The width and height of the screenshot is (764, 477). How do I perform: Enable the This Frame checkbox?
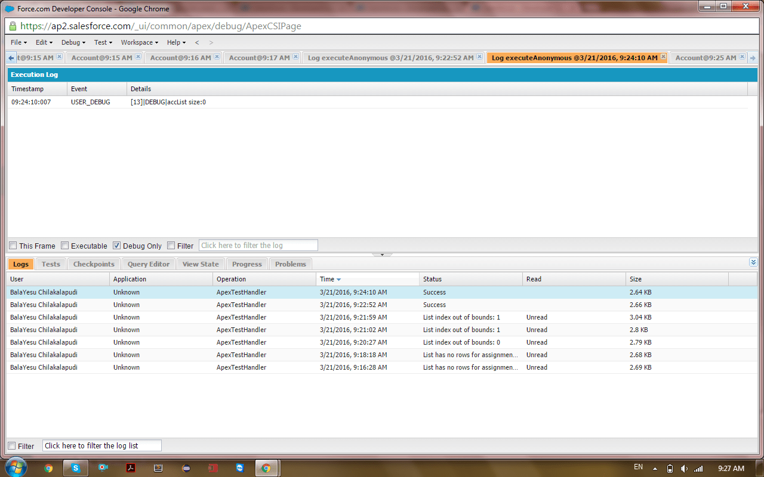pos(13,246)
